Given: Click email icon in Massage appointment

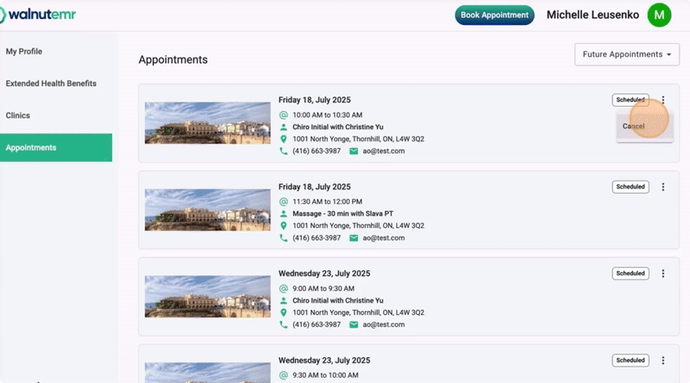Looking at the screenshot, I should coord(354,238).
